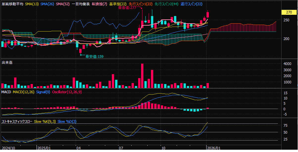The width and height of the screenshot is (298, 152).
Task: Select the Signal(9) legend label
Action: [x=43, y=92]
